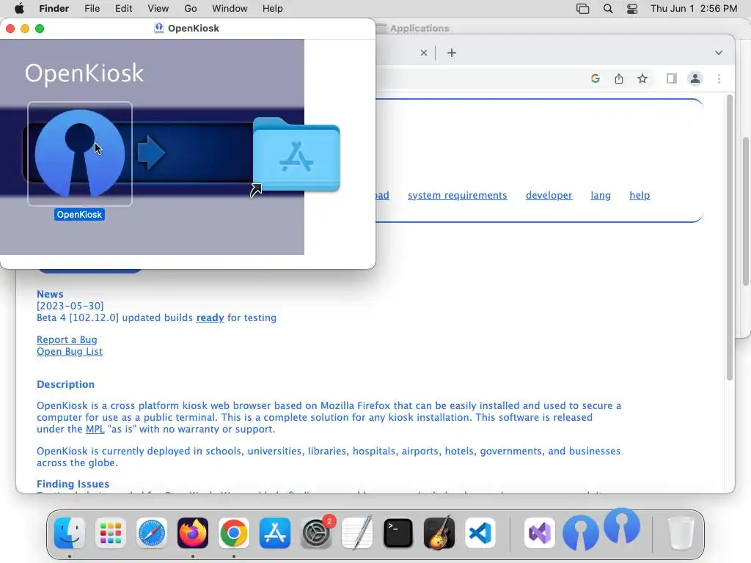Viewport: 751px width, 563px height.
Task: Open the File menu
Action: click(92, 9)
